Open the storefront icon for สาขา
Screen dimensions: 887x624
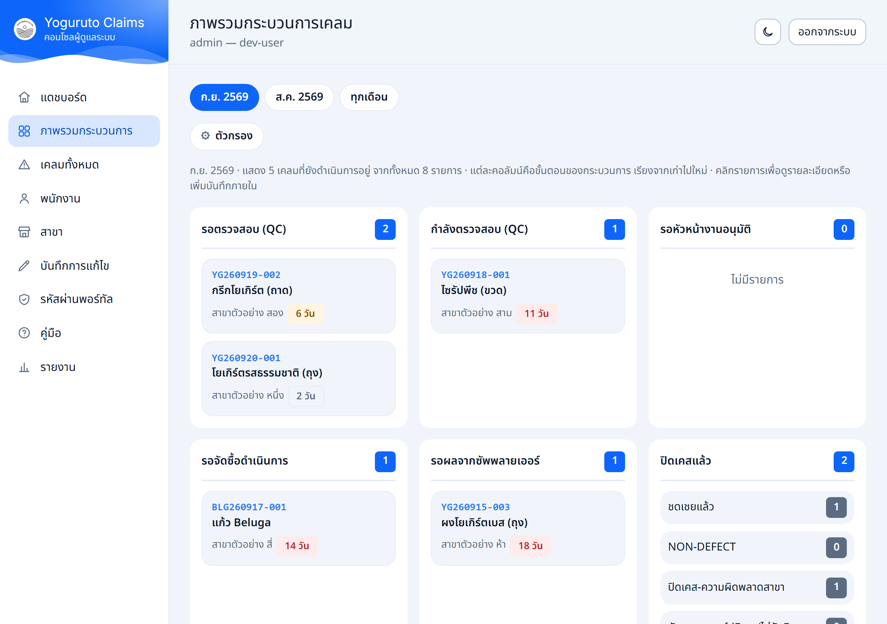tap(24, 232)
